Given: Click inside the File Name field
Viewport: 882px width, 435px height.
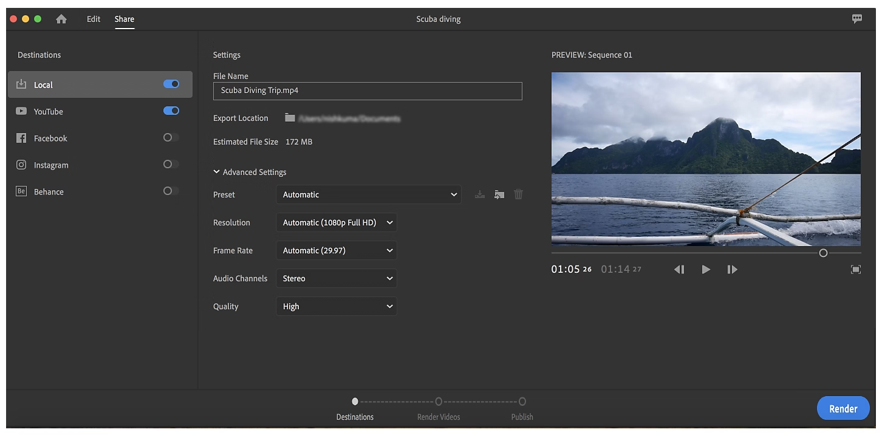Looking at the screenshot, I should point(367,91).
